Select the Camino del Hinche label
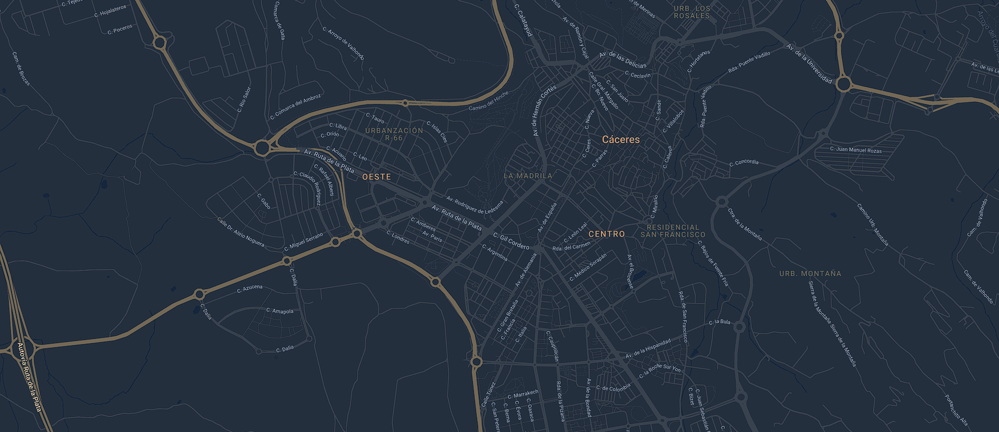 point(489,101)
